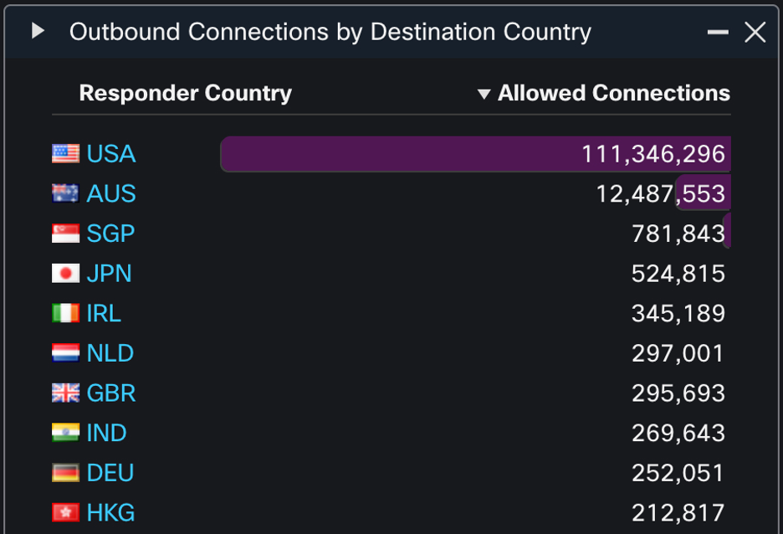Open the HKG country link
783x534 pixels.
coord(111,512)
